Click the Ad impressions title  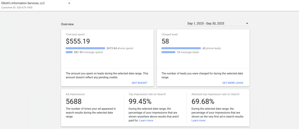(75, 94)
